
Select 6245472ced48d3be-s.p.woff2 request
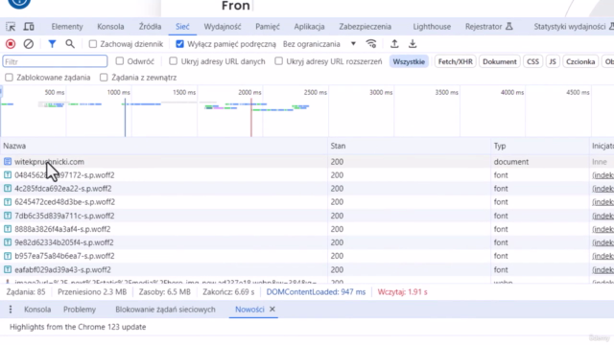coord(307,202)
